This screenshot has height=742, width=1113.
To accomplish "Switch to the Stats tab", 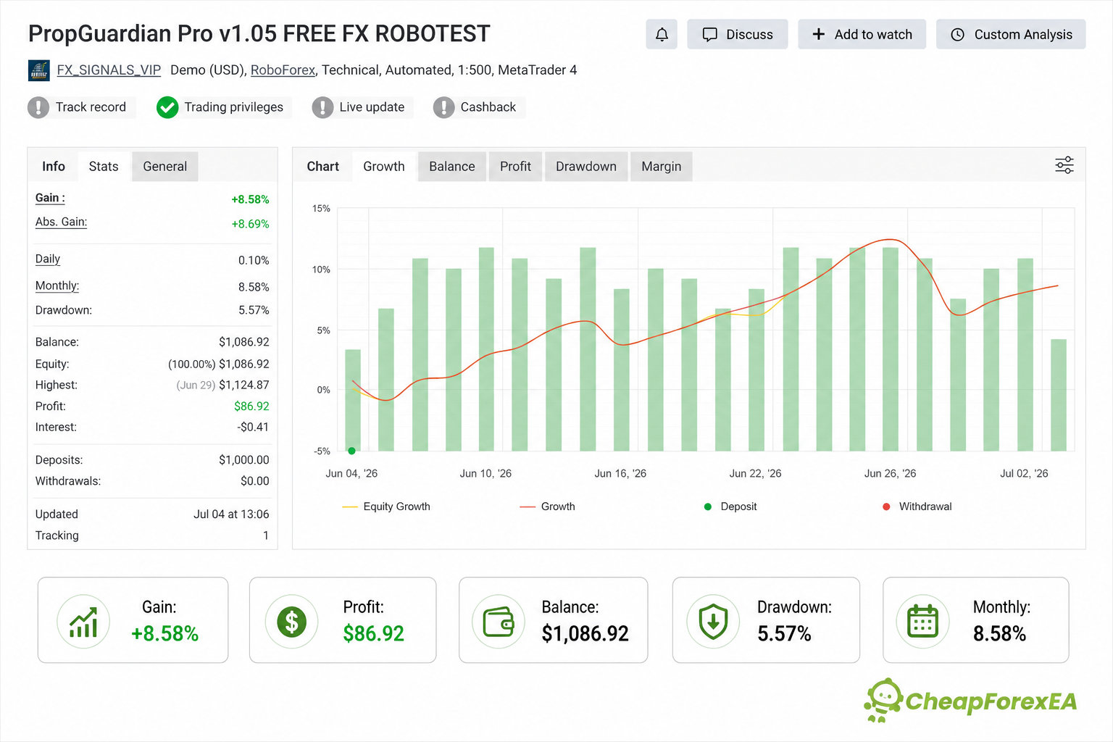I will coord(104,167).
